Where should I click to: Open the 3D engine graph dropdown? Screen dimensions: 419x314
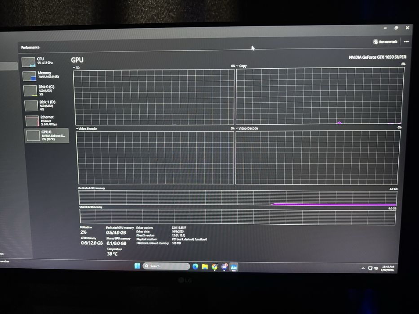[x=76, y=68]
